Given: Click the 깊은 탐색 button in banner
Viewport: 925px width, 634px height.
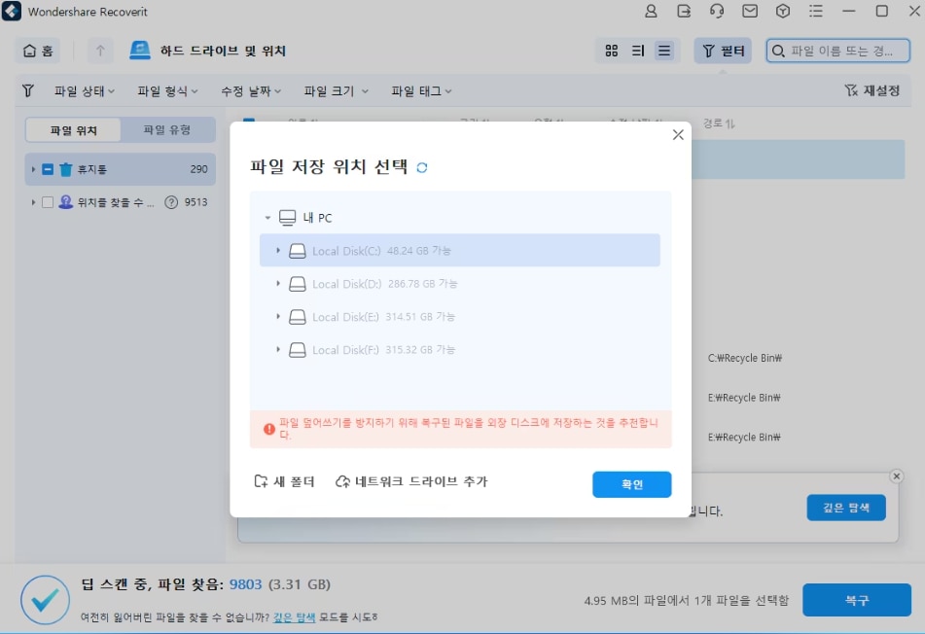Looking at the screenshot, I should pyautogui.click(x=846, y=508).
